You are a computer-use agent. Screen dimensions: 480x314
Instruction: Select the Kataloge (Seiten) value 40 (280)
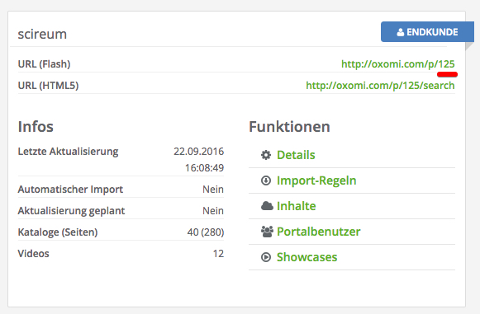(206, 232)
